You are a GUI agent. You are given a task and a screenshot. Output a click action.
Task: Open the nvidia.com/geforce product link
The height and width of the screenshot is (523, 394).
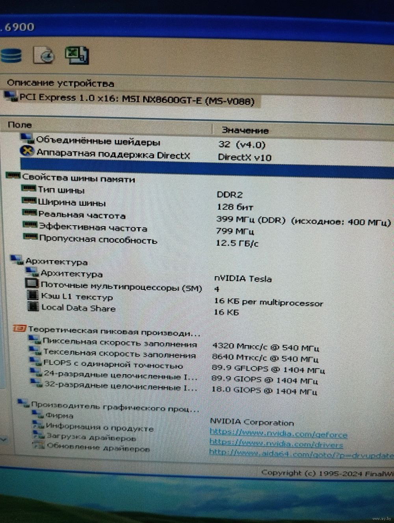point(278,434)
